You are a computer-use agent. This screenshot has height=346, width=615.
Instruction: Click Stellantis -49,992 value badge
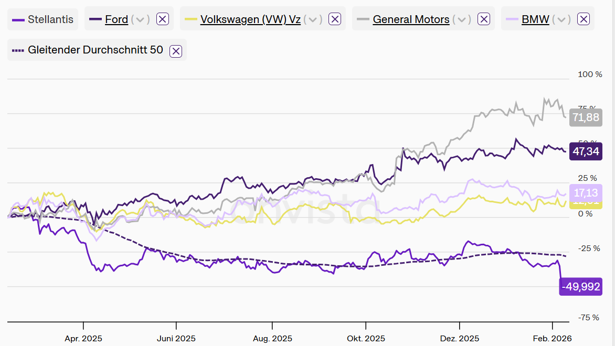tap(581, 286)
